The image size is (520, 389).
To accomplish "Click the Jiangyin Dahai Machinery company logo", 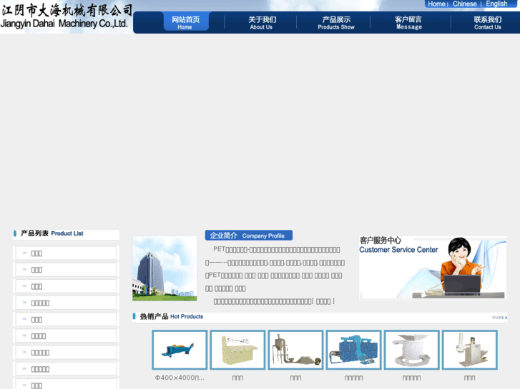I will (67, 16).
